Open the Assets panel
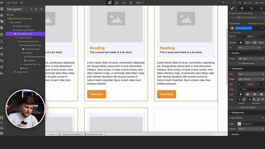265x149 pixels. point(2,61)
